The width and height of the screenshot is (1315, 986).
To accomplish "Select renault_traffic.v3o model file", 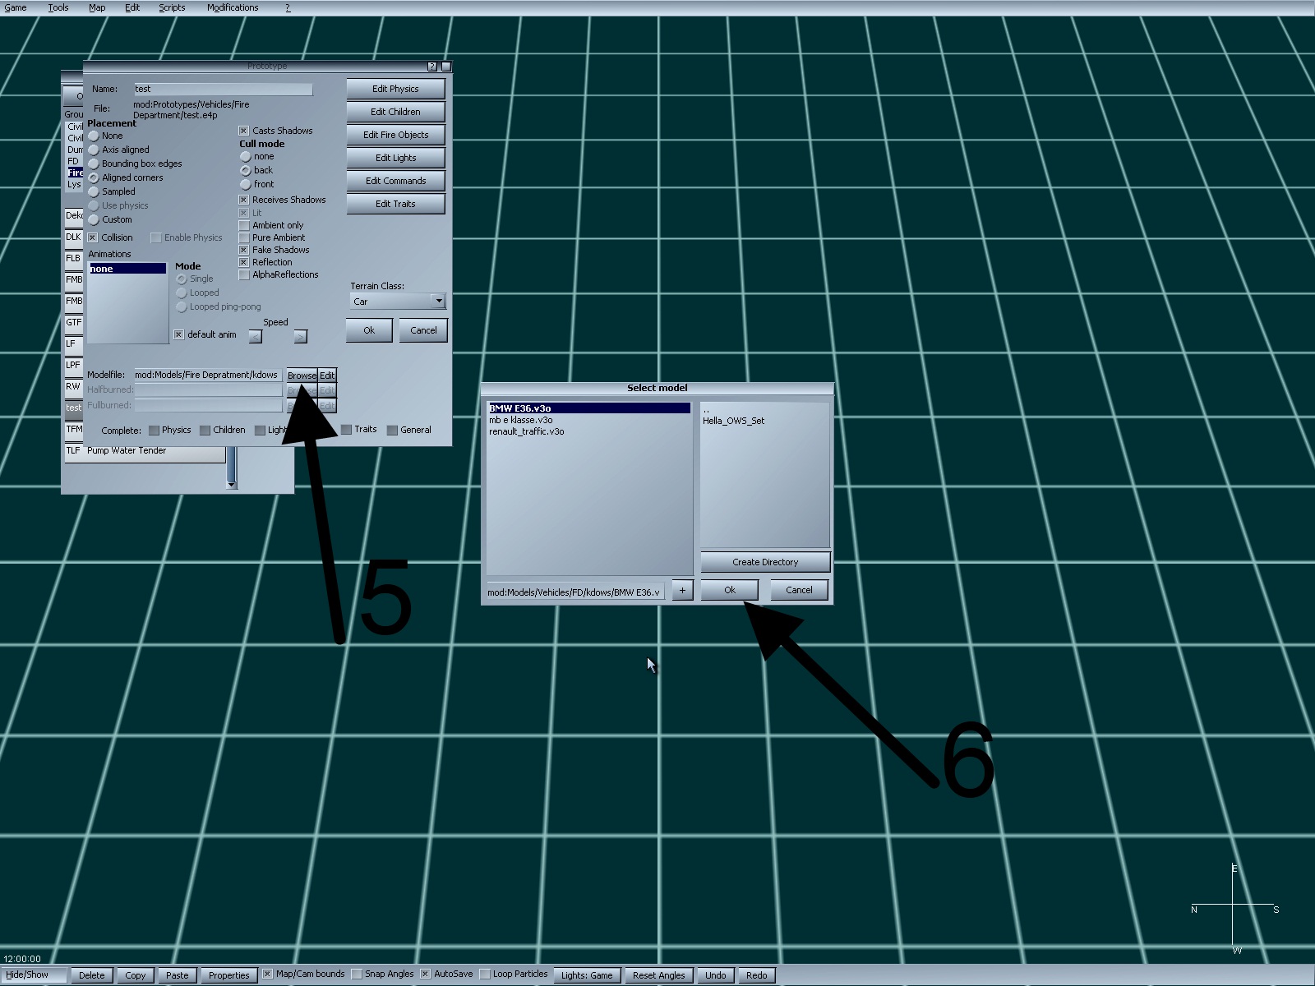I will [x=527, y=431].
